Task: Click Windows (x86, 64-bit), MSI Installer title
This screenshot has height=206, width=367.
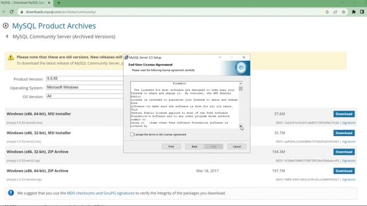Action: pyautogui.click(x=38, y=114)
